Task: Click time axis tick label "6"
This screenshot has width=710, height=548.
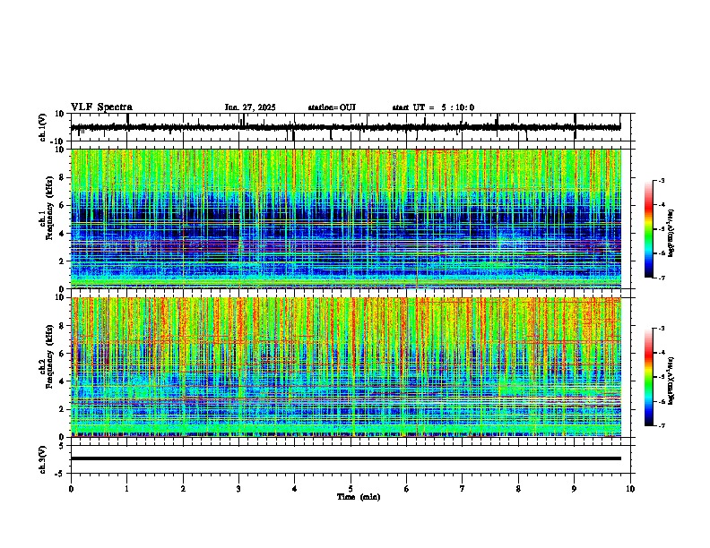Action: point(407,489)
